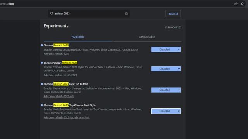Click the blue dot beside Chrome WebUI Refresh 2023
This screenshot has height=139, width=248.
click(x=42, y=63)
